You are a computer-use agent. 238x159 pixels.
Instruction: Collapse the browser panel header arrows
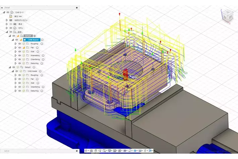point(2,7)
